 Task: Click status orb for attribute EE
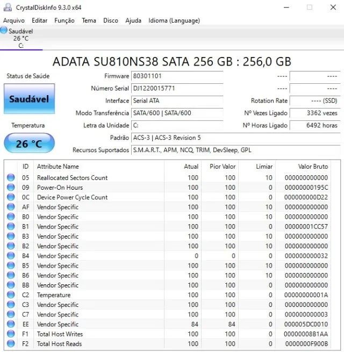(11, 324)
